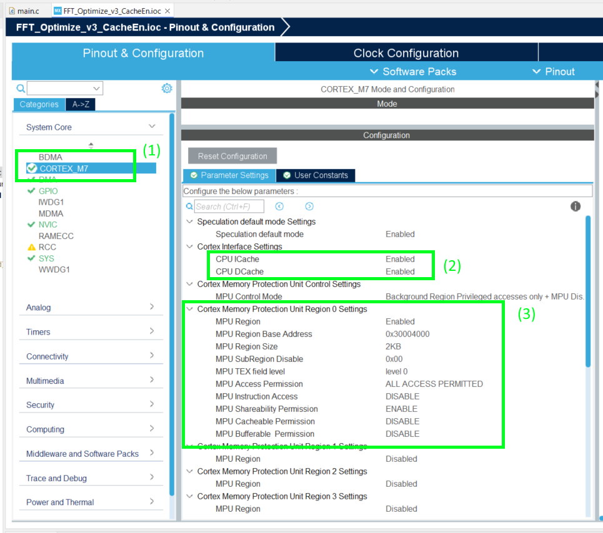Click the RCC warning triangle icon
Screen dimensions: 603x533
pyautogui.click(x=31, y=247)
